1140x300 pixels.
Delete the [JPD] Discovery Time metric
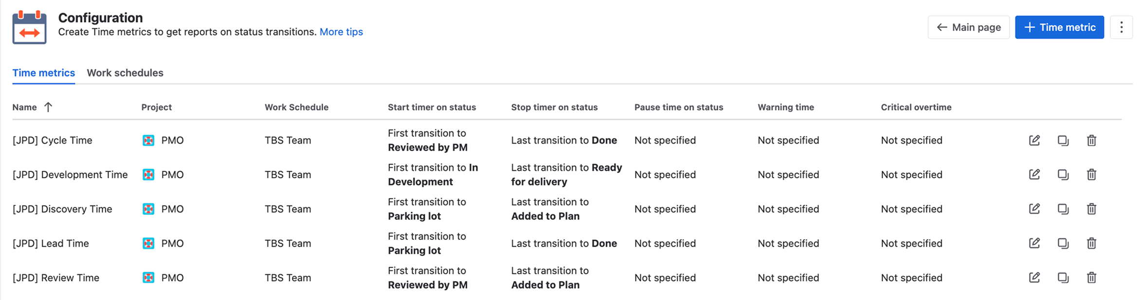pos(1091,209)
